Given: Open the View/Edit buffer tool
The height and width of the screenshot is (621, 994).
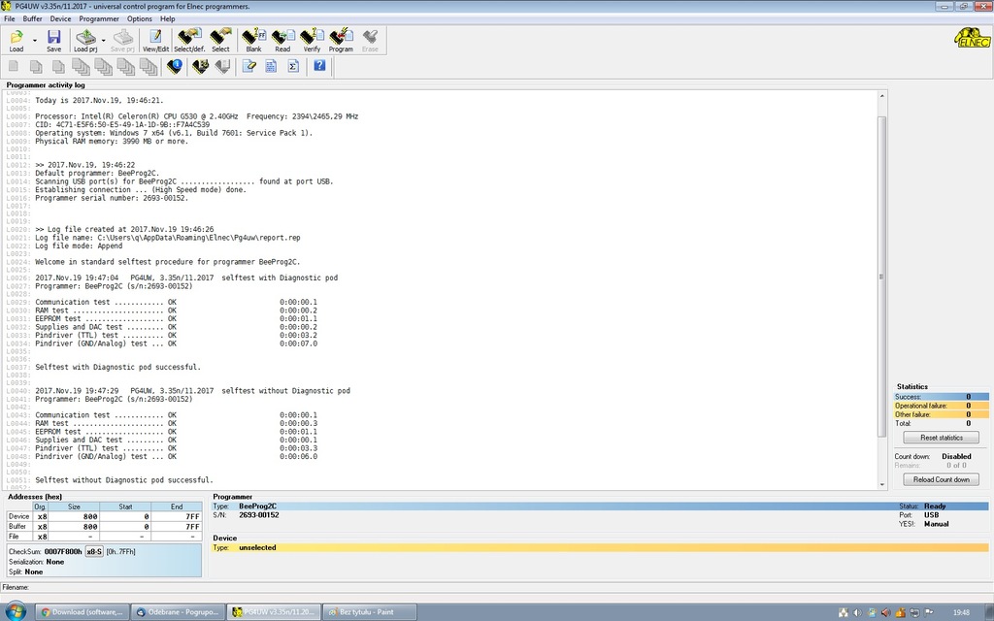Looking at the screenshot, I should pos(155,41).
